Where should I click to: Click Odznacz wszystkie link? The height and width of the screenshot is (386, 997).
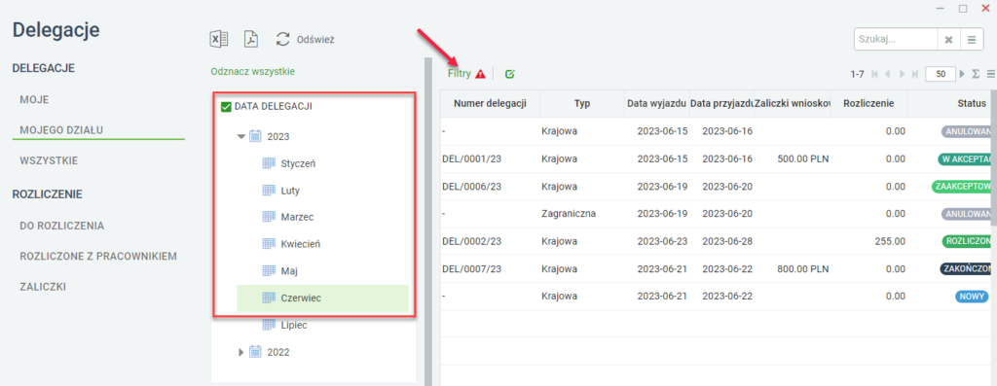(x=253, y=72)
